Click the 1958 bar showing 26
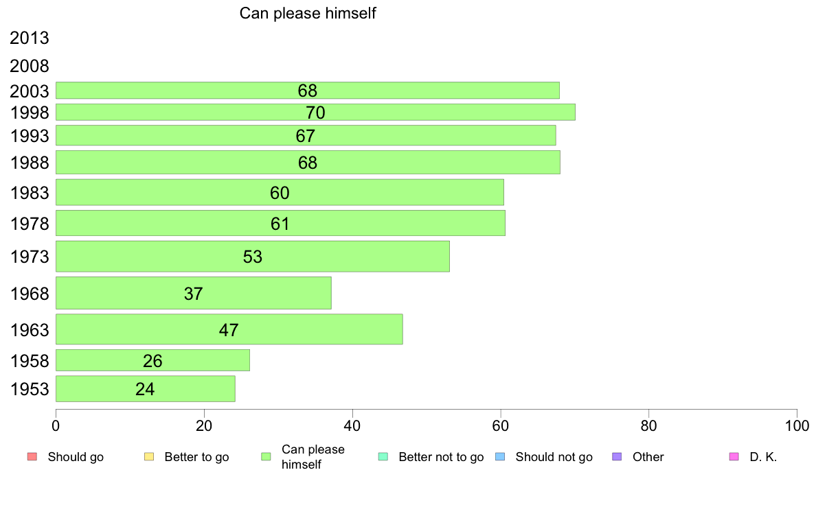This screenshot has height=505, width=816. [152, 360]
